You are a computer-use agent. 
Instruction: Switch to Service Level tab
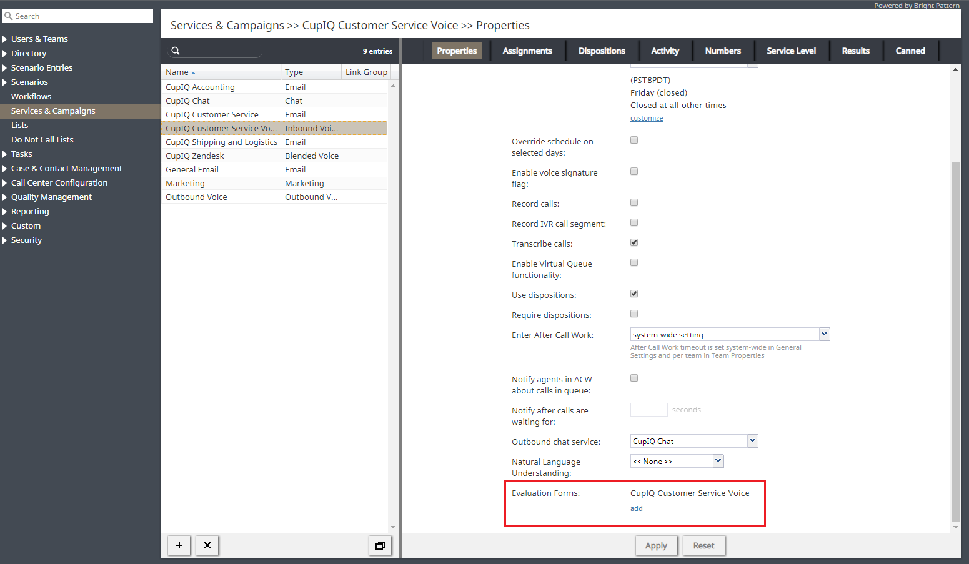coord(791,51)
